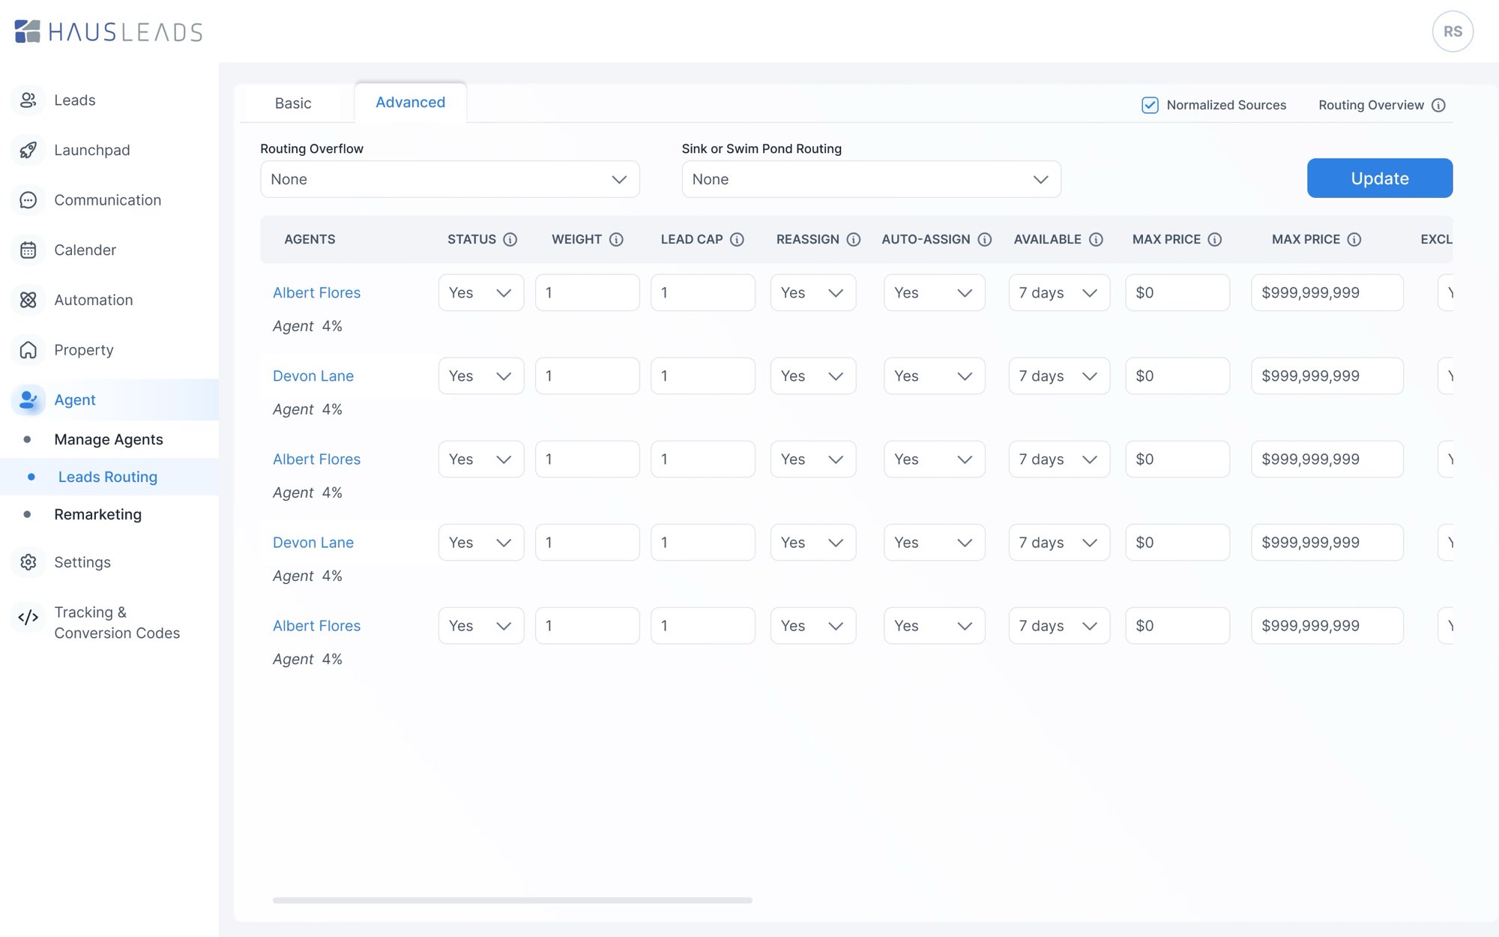Select Leads Routing in sidebar

[108, 477]
